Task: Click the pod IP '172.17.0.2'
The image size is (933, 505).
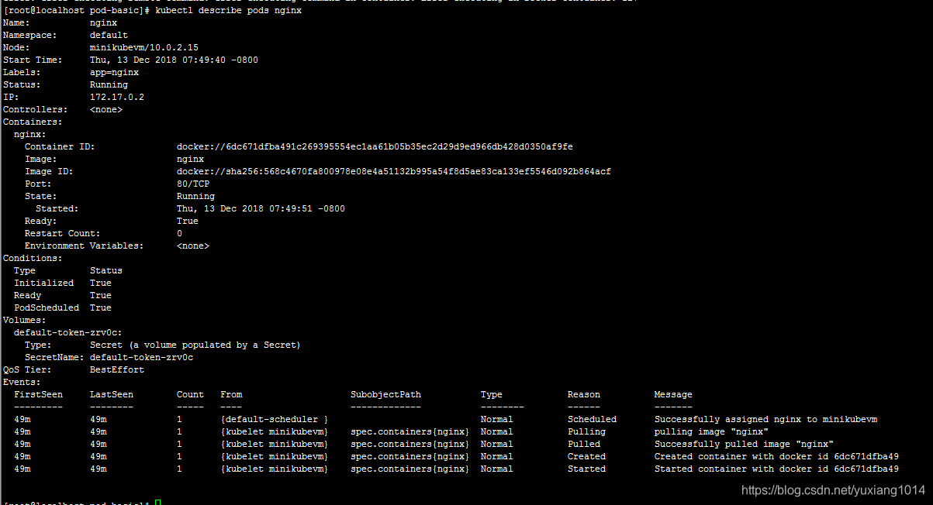Action: [x=116, y=97]
